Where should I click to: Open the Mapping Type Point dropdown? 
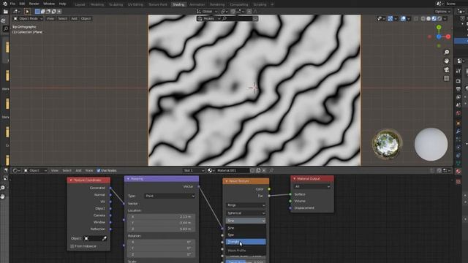tap(170, 196)
